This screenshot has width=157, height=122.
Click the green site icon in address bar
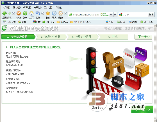click(x=70, y=15)
